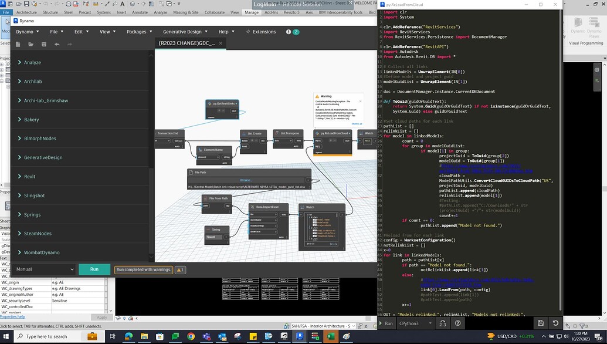Click the green notifications badge showing 2
The image size is (607, 344).
[x=296, y=32]
